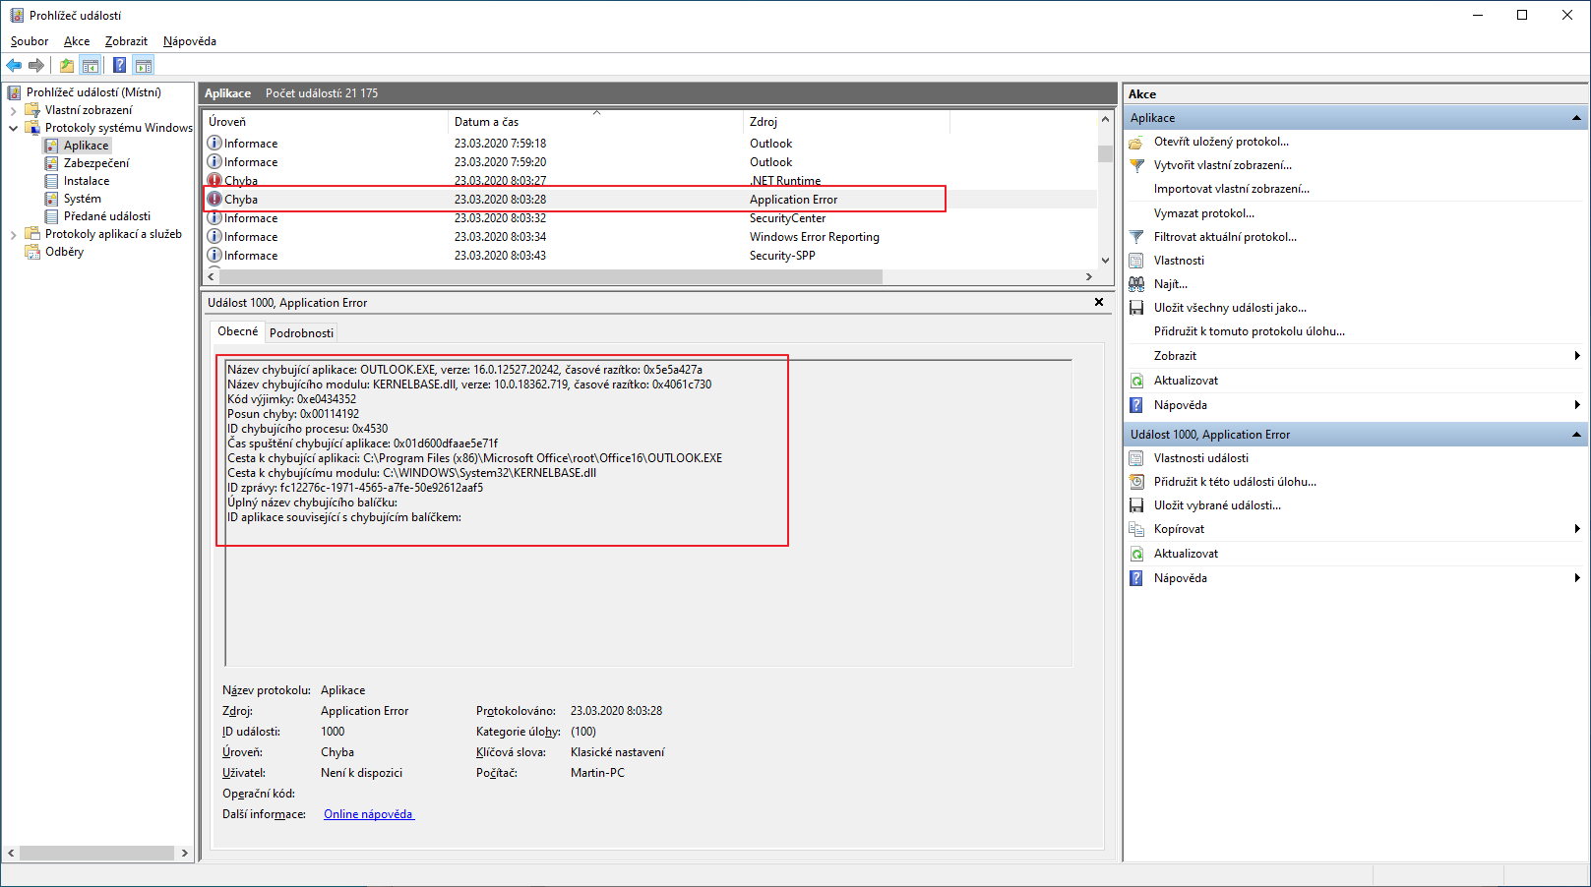Click the Help toolbar icon
Image resolution: width=1591 pixels, height=887 pixels.
[x=119, y=65]
